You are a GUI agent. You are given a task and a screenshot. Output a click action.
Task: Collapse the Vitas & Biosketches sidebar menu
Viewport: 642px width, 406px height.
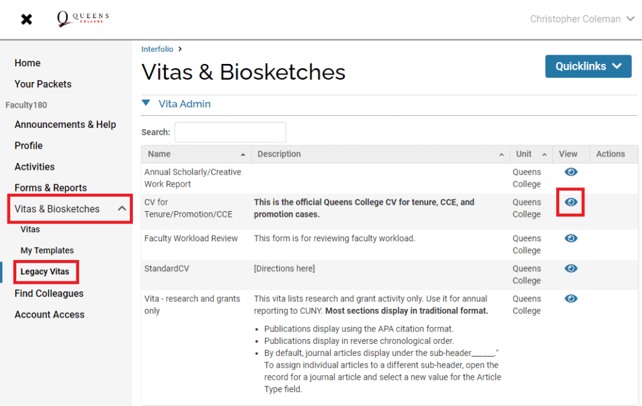click(x=122, y=209)
